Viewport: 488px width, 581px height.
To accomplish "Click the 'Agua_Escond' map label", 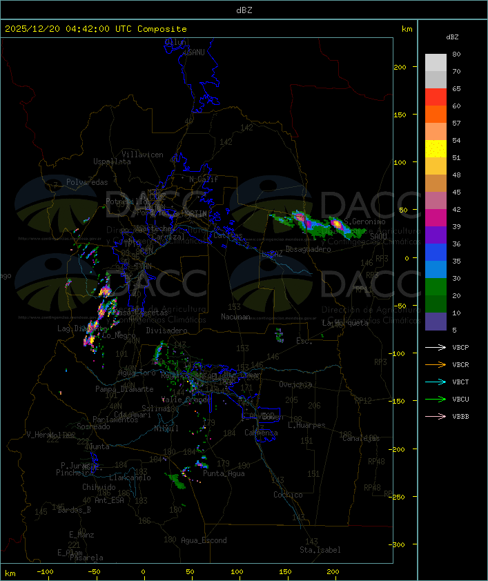I will [204, 540].
